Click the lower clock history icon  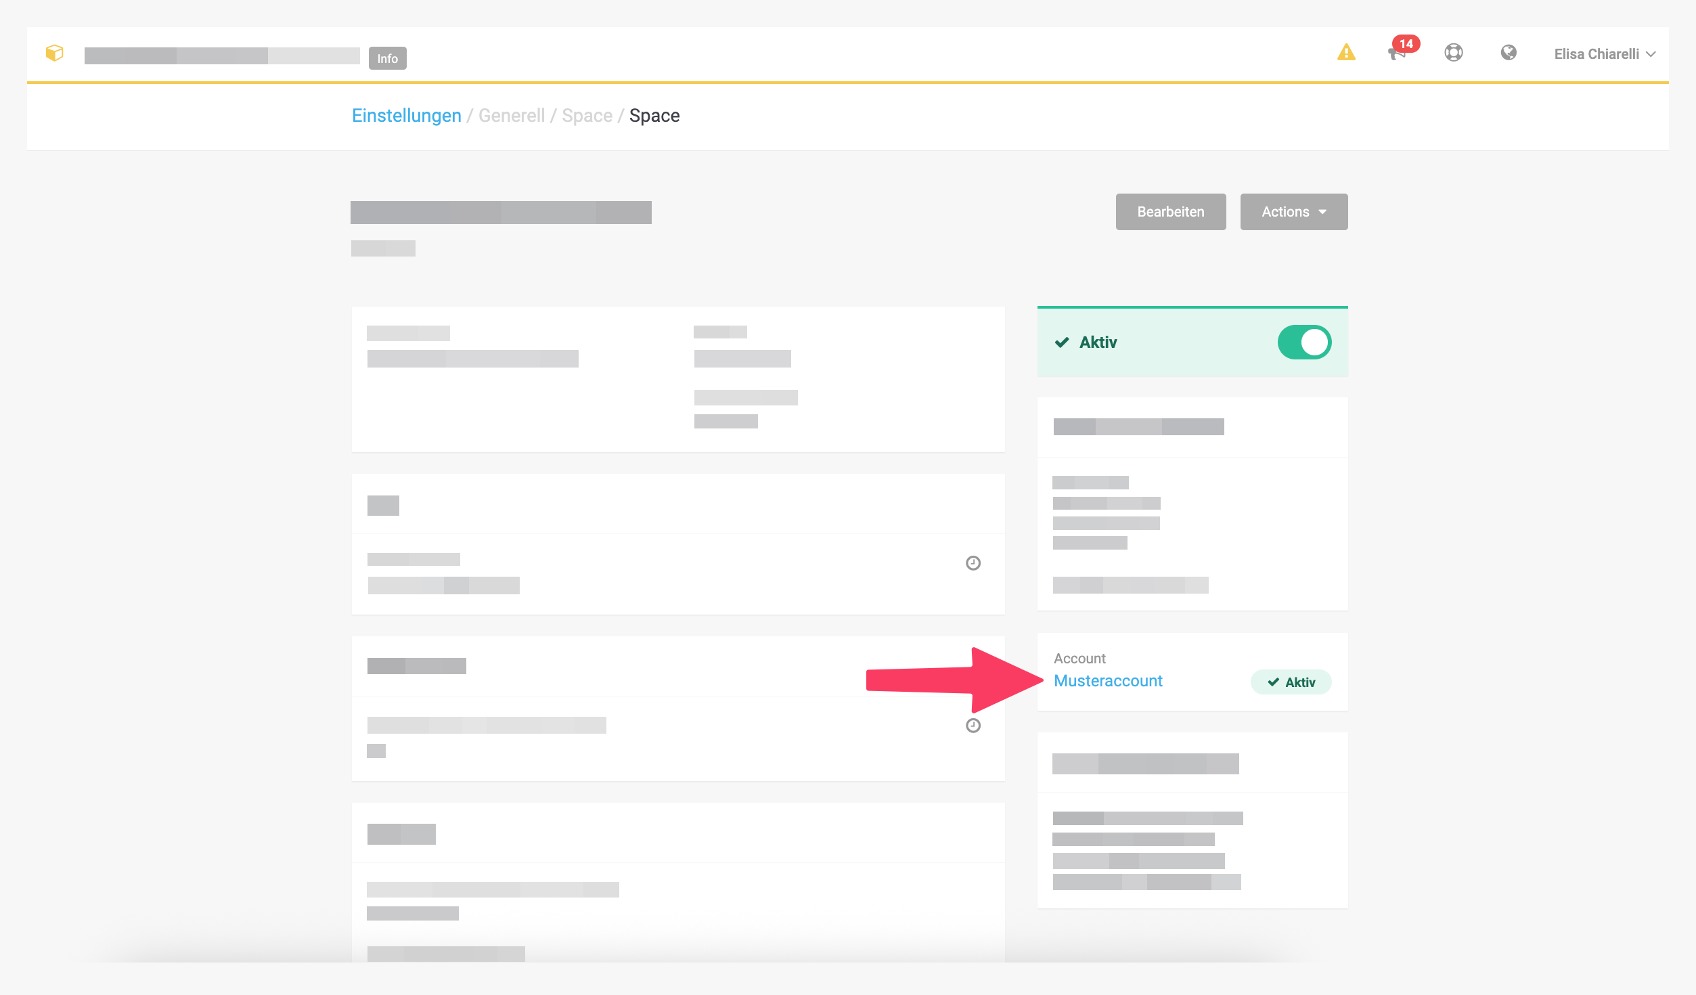point(973,726)
